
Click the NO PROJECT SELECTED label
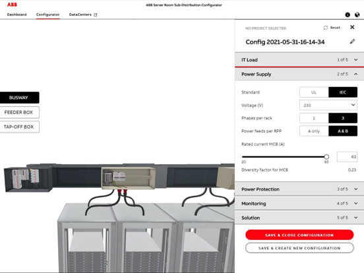266,28
